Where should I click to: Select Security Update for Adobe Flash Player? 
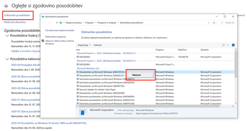(98, 90)
